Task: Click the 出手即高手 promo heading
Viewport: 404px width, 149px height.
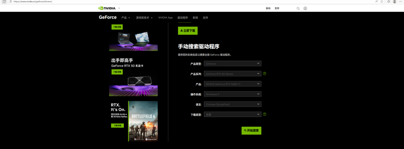Action: [x=122, y=60]
